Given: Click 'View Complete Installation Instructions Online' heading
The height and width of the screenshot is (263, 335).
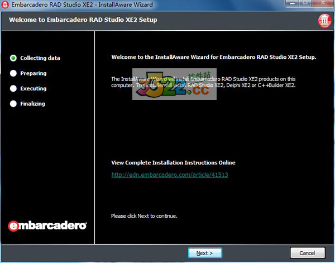Looking at the screenshot, I should point(173,163).
